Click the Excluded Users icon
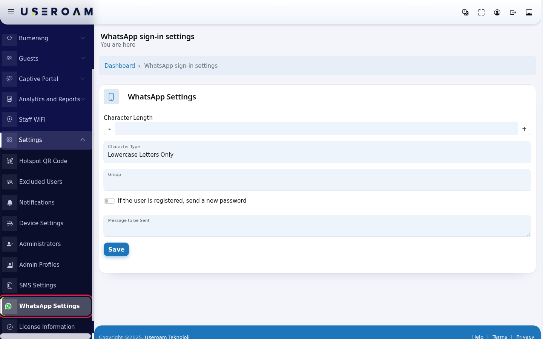This screenshot has width=543, height=339. click(10, 182)
